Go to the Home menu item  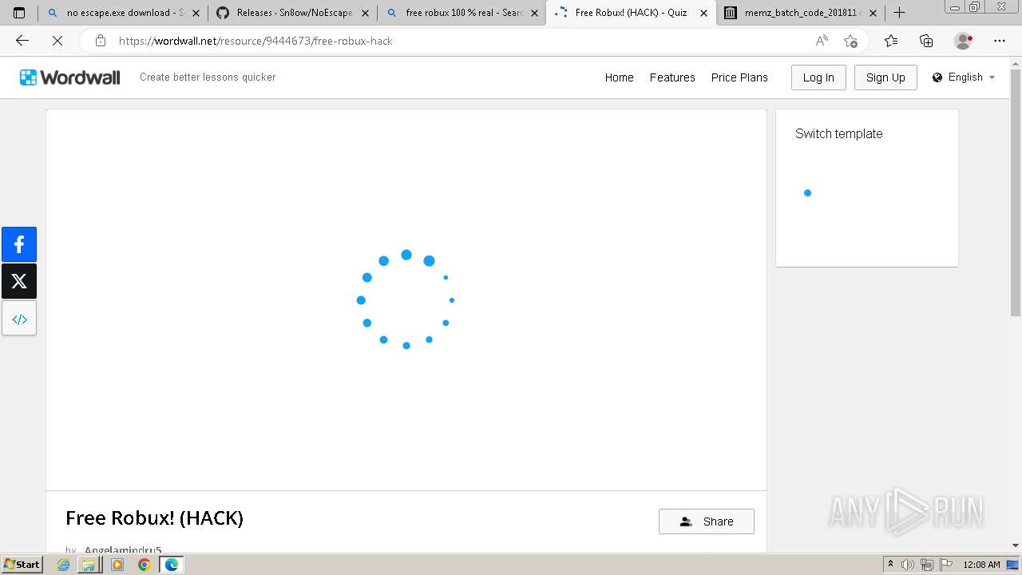[619, 77]
